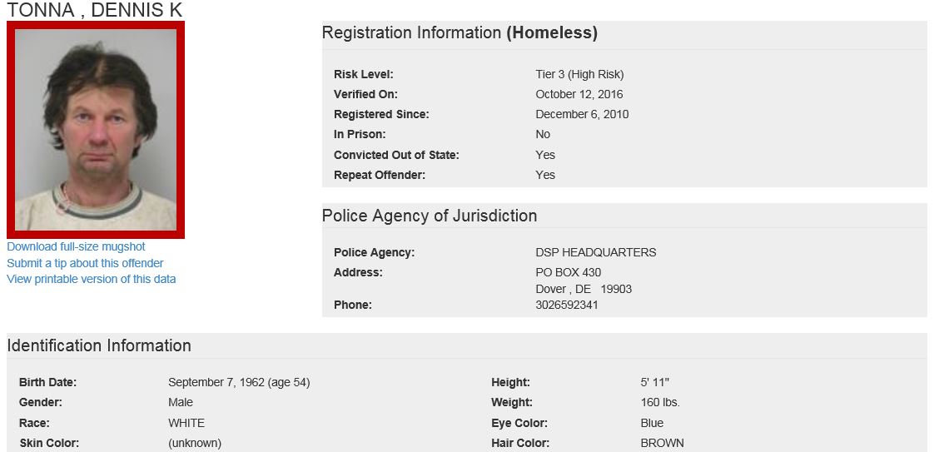Image resolution: width=939 pixels, height=452 pixels.
Task: Open Submit a tip about this offender
Action: click(x=85, y=263)
